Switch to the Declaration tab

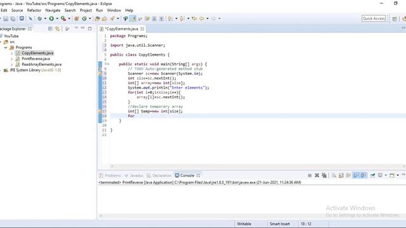(x=159, y=175)
